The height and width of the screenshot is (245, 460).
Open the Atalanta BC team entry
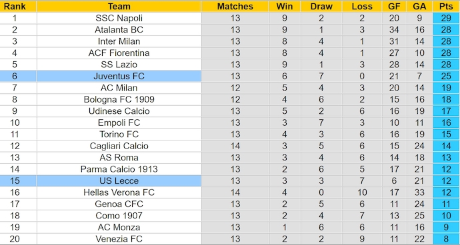119,30
